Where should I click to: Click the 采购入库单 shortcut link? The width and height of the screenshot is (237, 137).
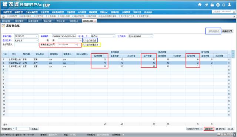click(x=65, y=16)
